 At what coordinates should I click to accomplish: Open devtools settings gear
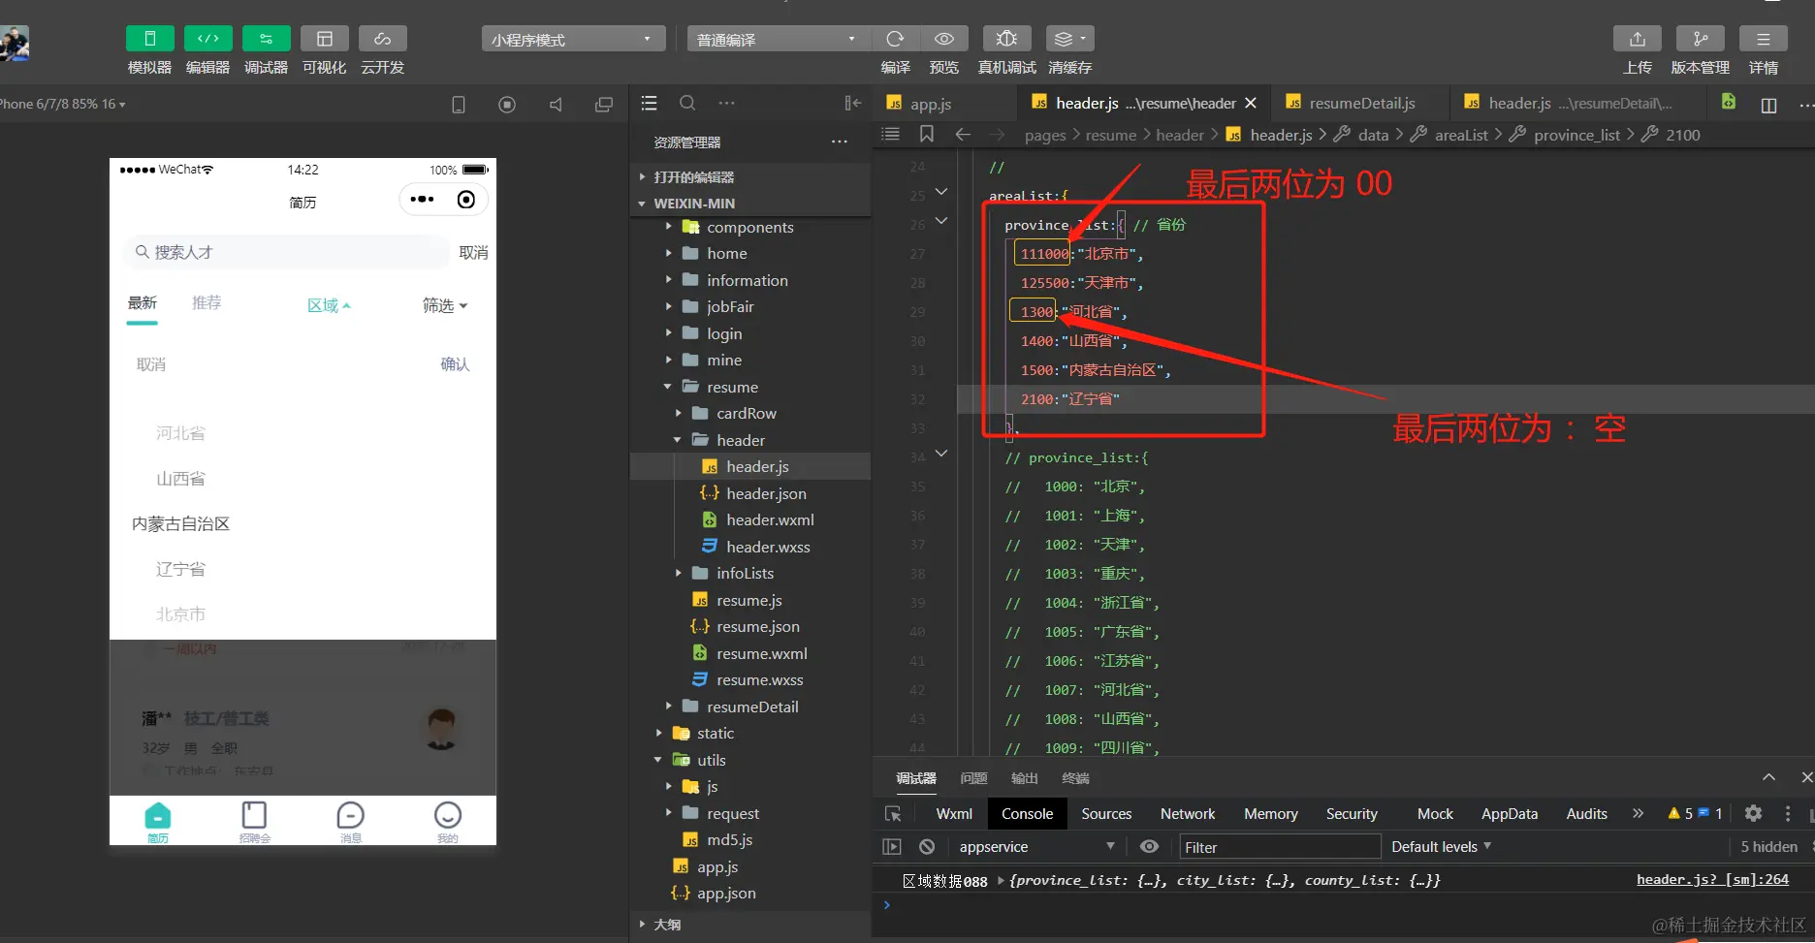pos(1753,813)
